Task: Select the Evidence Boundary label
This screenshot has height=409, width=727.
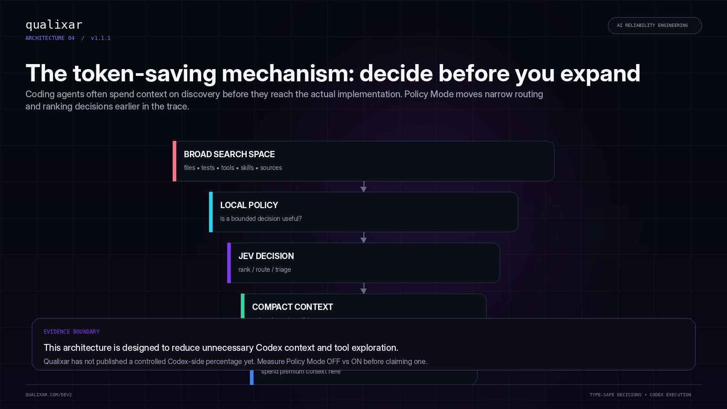Action: tap(71, 332)
